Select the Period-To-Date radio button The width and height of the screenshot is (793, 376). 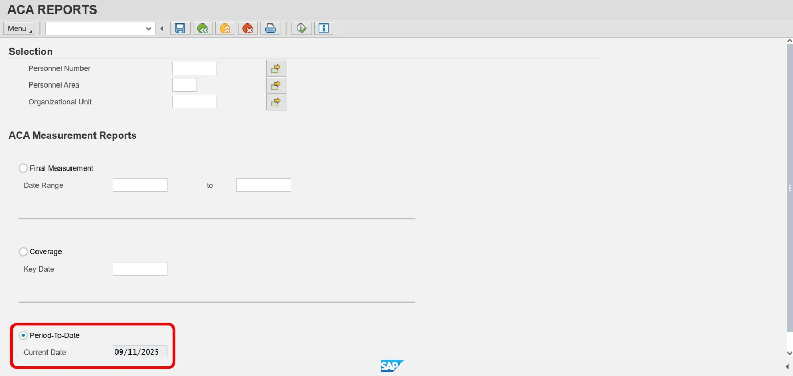23,335
